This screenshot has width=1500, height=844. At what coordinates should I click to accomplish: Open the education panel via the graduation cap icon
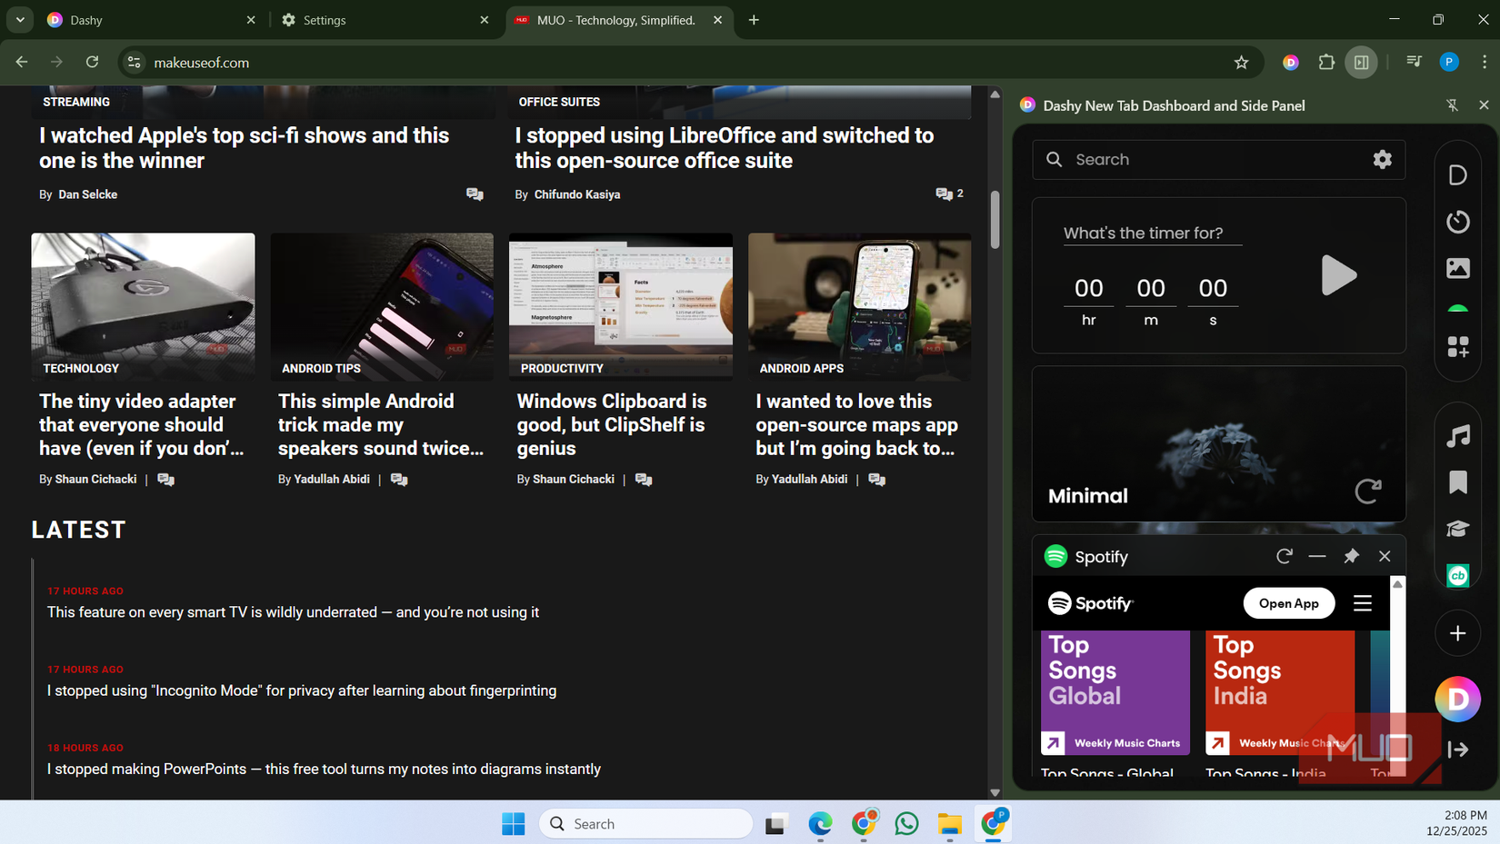pyautogui.click(x=1457, y=528)
